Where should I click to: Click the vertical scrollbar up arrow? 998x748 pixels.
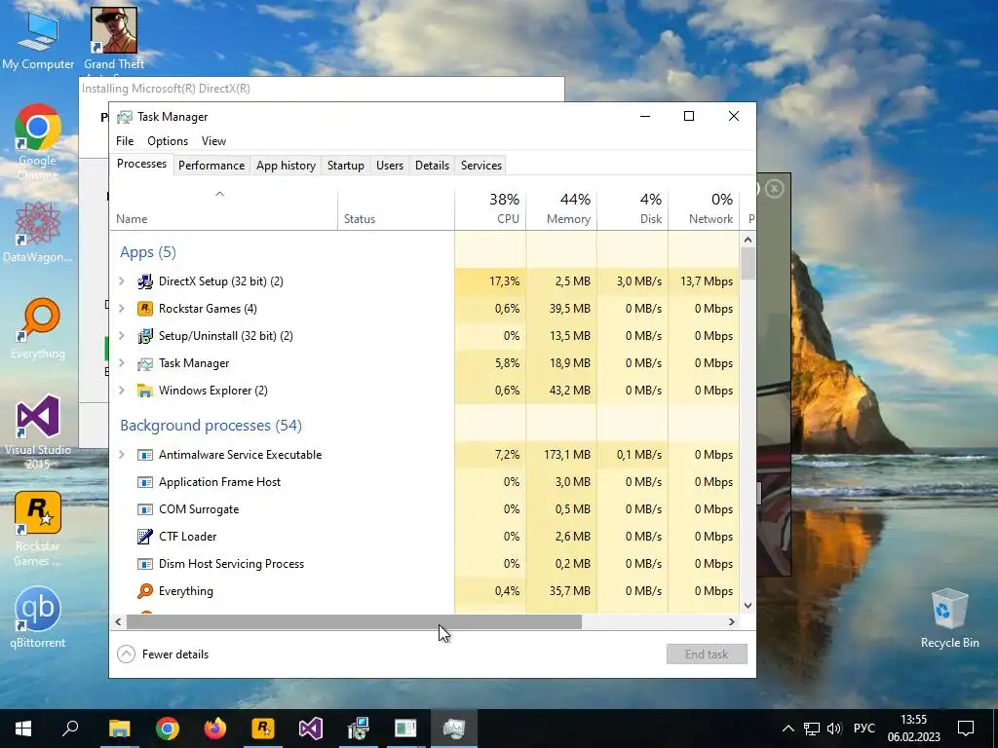748,240
